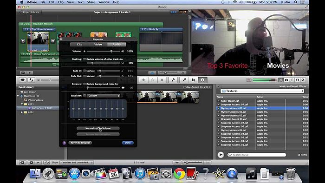
Task: Show the Music and Sound Effects browser
Action: pyautogui.click(x=281, y=80)
